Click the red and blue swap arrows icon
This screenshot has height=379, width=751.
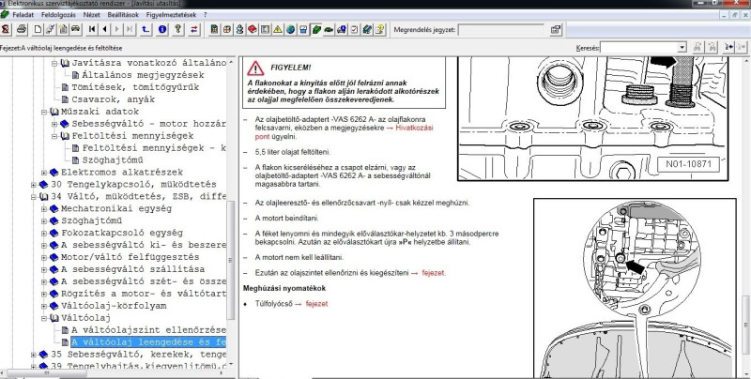194,30
